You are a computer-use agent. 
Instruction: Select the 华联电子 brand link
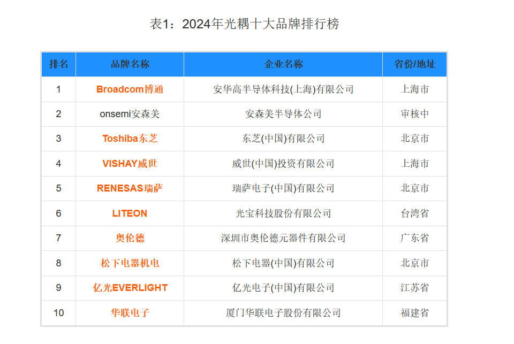[130, 313]
